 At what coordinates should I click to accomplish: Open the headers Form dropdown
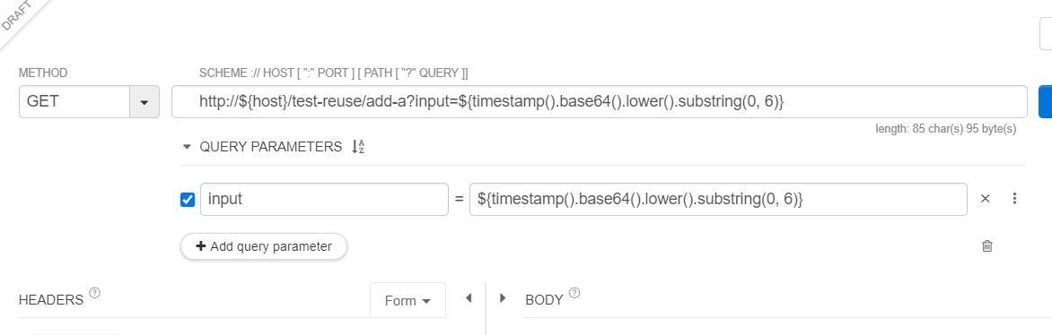click(x=408, y=301)
